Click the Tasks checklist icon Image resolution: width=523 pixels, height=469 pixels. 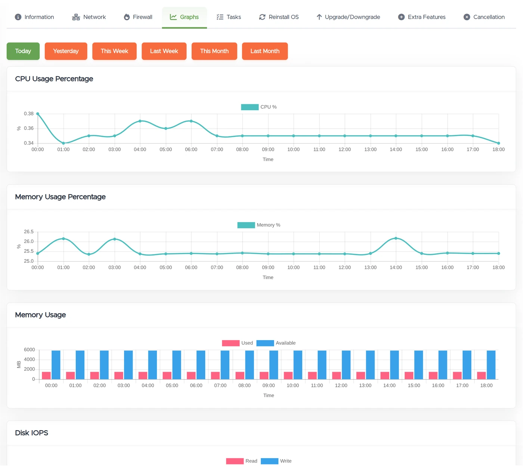tap(220, 17)
